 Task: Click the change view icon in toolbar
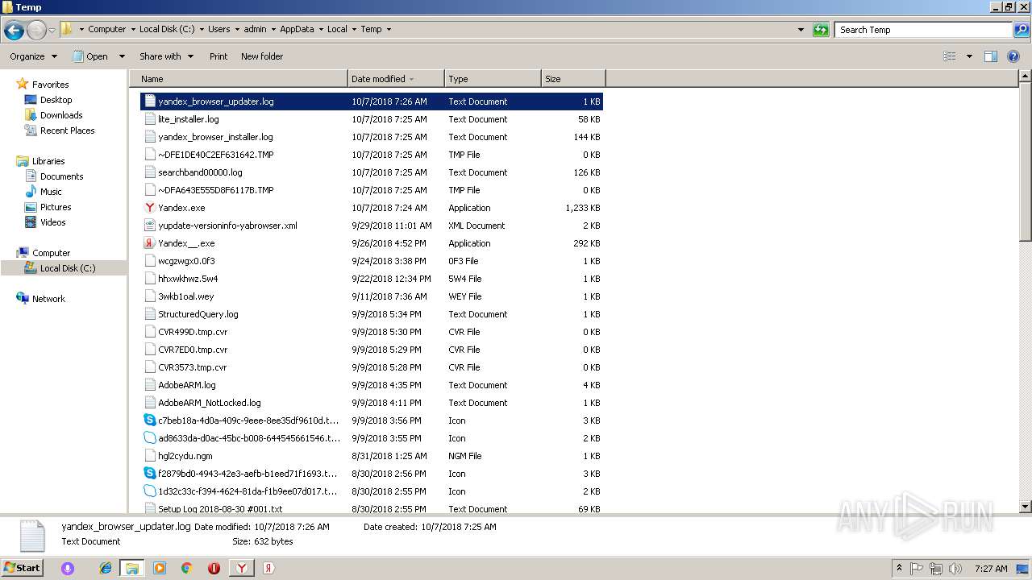(950, 56)
